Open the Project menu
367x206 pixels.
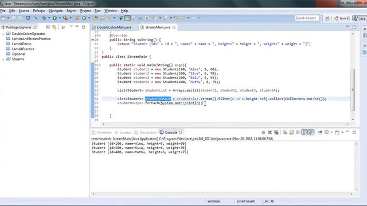pyautogui.click(x=85, y=11)
